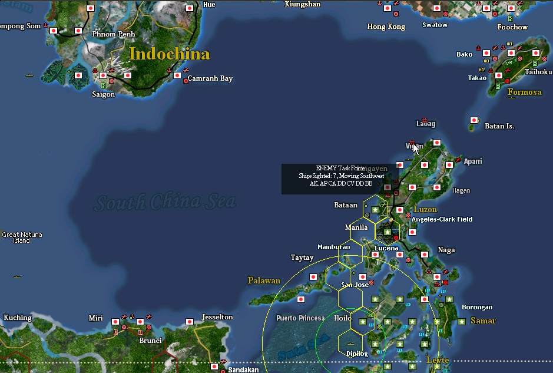This screenshot has height=373, width=553.
Task: Click the Angeles-Clark Field label
Action: [442, 219]
